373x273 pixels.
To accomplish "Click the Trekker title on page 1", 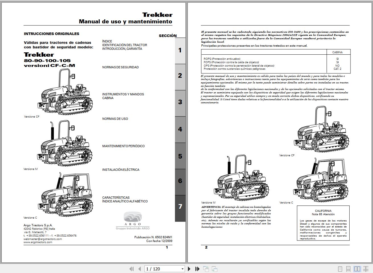I will point(157,15).
